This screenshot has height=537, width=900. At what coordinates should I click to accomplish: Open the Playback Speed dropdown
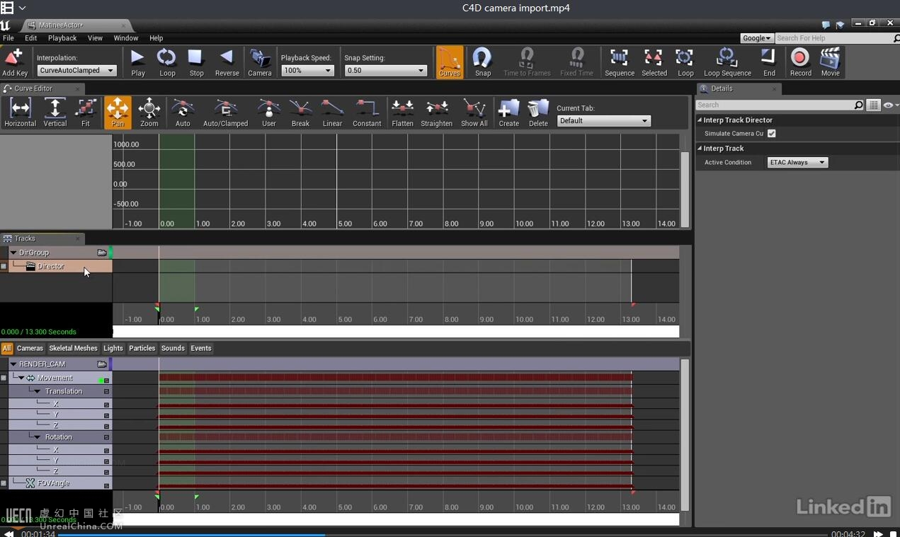[x=307, y=70]
